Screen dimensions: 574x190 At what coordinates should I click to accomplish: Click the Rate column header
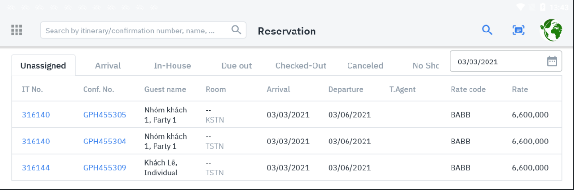520,89
